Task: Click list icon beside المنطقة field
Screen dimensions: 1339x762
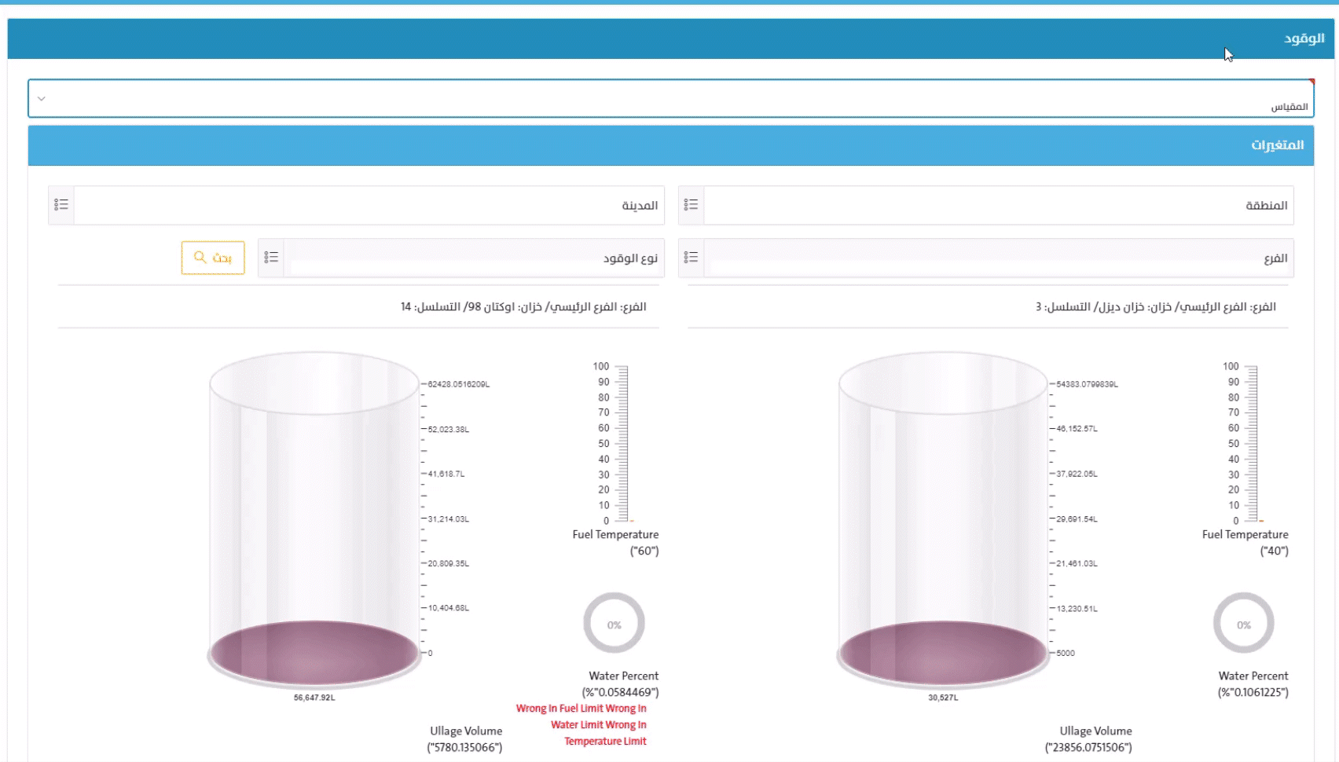Action: 691,205
